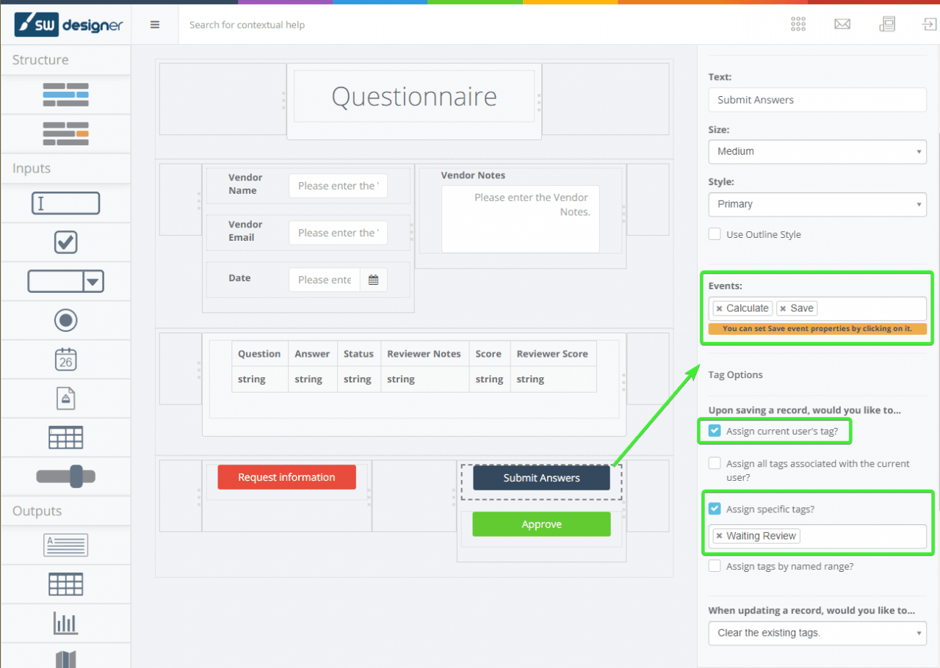Viewport: 940px width, 668px height.
Task: Check Assign tags by named range option
Action: 715,566
